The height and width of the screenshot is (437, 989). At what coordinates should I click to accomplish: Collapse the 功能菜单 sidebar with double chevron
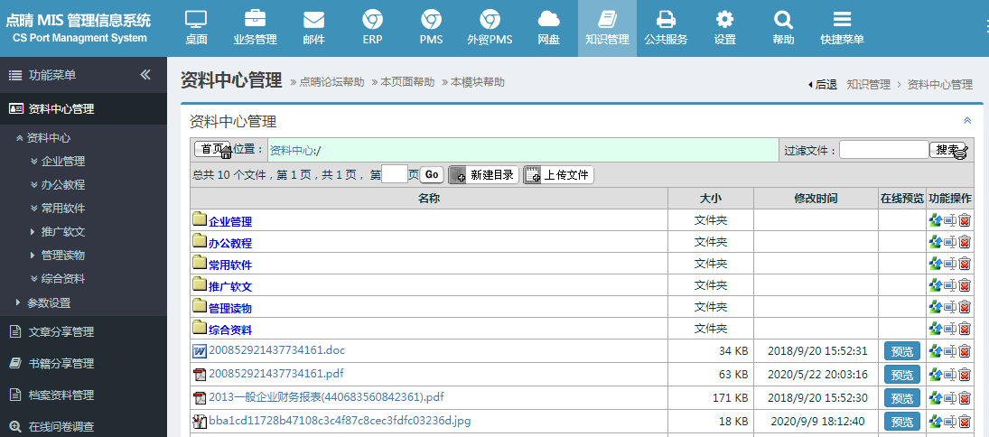click(x=145, y=75)
